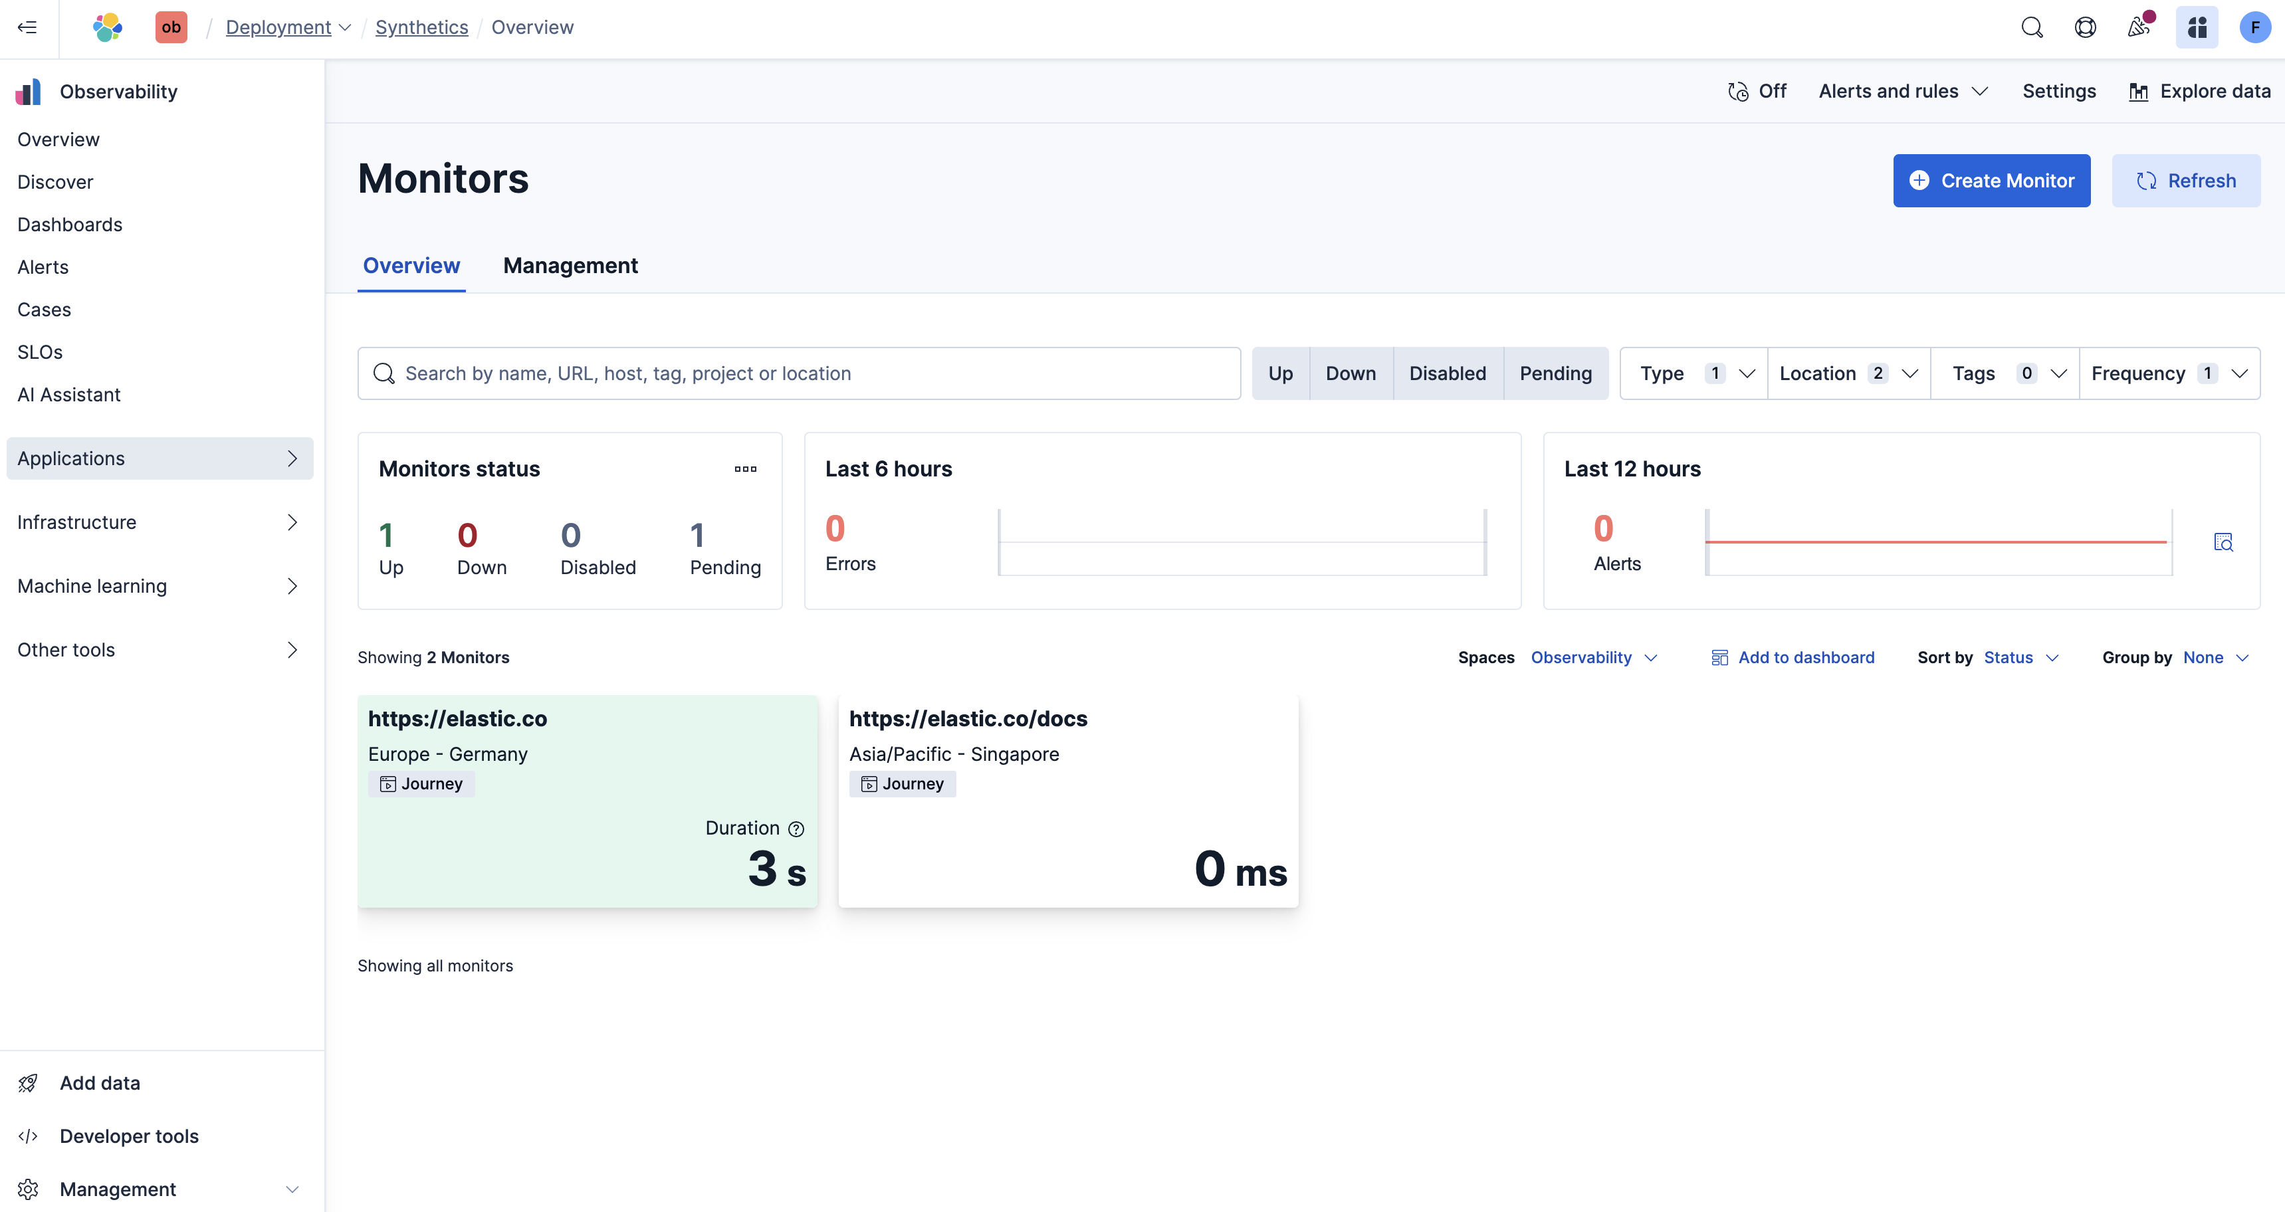Collapse the navigation sidebar

27,27
